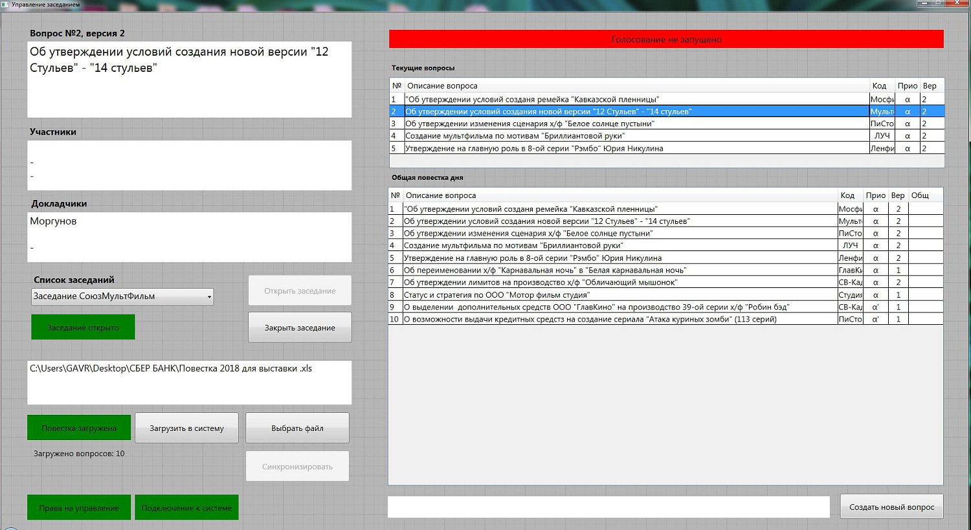This screenshot has width=971, height=530.
Task: Click the green Повестка загружена indicator
Action: pos(79,428)
